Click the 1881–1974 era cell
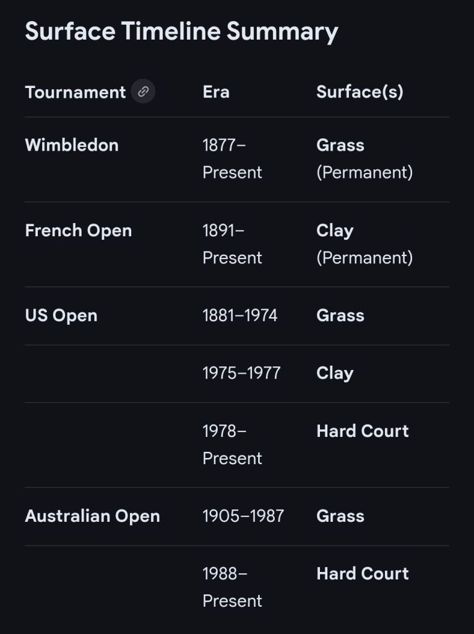The image size is (474, 634). click(240, 315)
